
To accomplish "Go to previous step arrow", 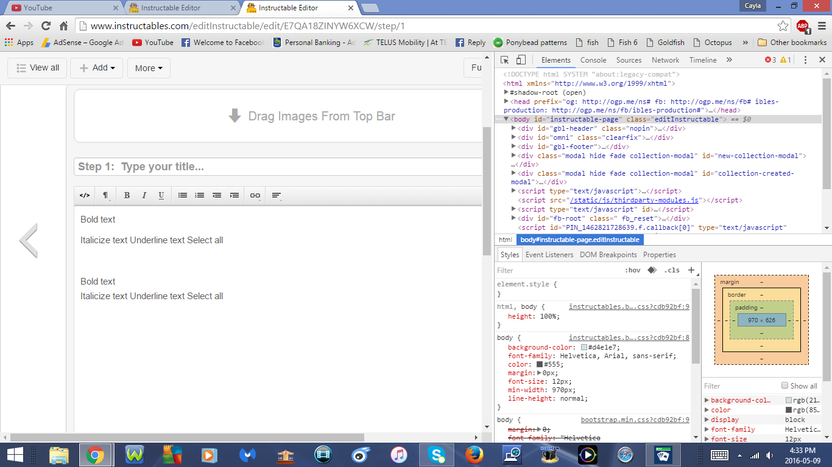I will 29,240.
